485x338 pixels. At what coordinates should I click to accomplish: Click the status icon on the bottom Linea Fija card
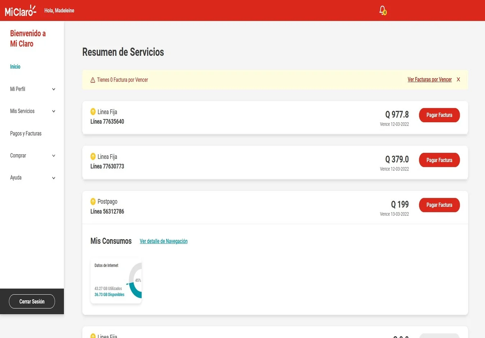pyautogui.click(x=93, y=336)
